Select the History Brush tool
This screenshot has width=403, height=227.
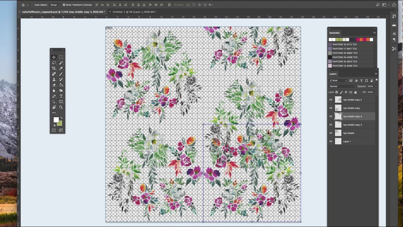click(61, 79)
